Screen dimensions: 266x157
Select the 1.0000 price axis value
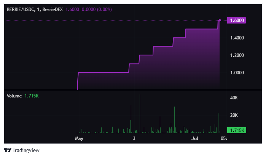tap(237, 73)
